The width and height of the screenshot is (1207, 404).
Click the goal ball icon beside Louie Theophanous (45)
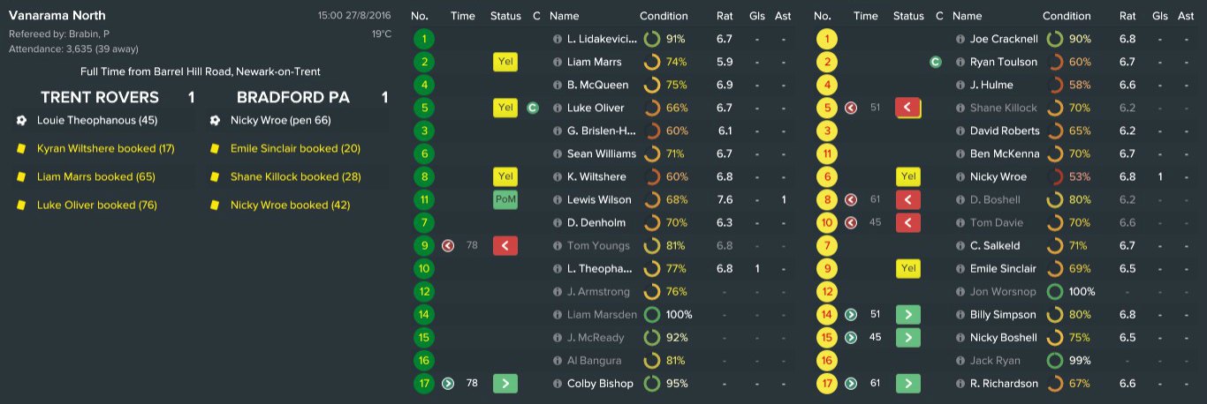coord(22,120)
